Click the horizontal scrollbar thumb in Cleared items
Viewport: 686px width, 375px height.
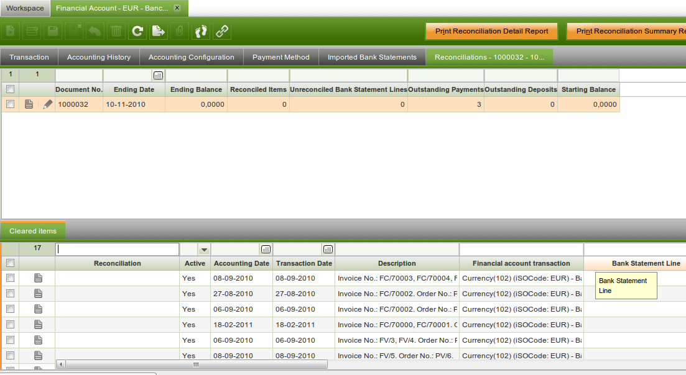tap(196, 364)
